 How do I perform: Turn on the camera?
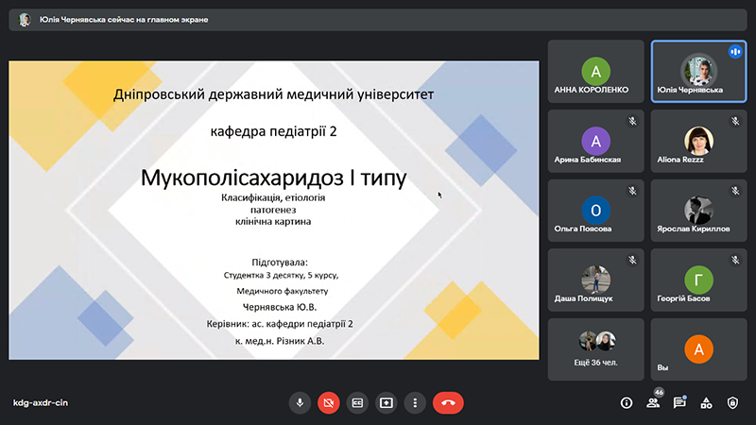[x=328, y=402]
